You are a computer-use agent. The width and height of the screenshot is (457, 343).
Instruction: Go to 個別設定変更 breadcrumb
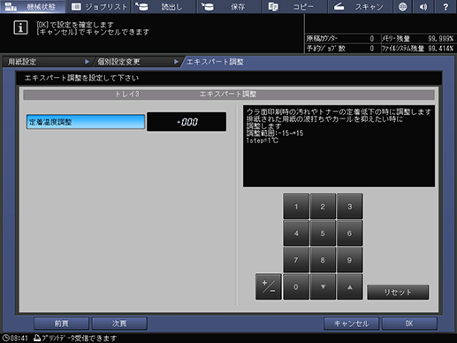coord(137,62)
